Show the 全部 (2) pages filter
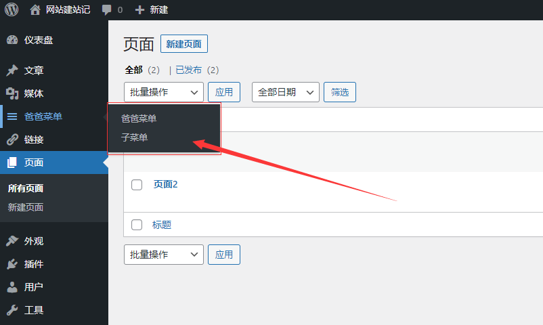Viewport: 543px width, 325px height. 142,70
